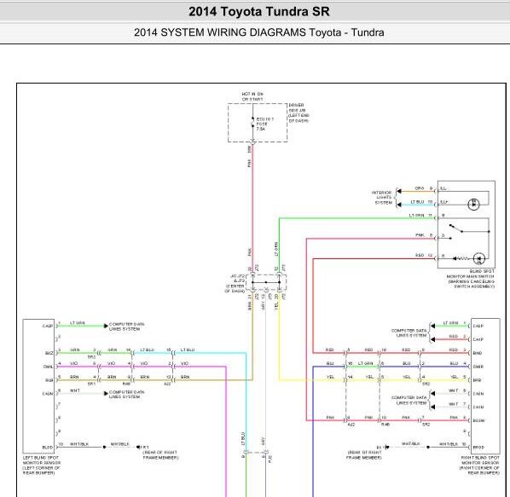
Task: Click the Left Blind Spot Monitor Sensor caption
Action: point(42,465)
